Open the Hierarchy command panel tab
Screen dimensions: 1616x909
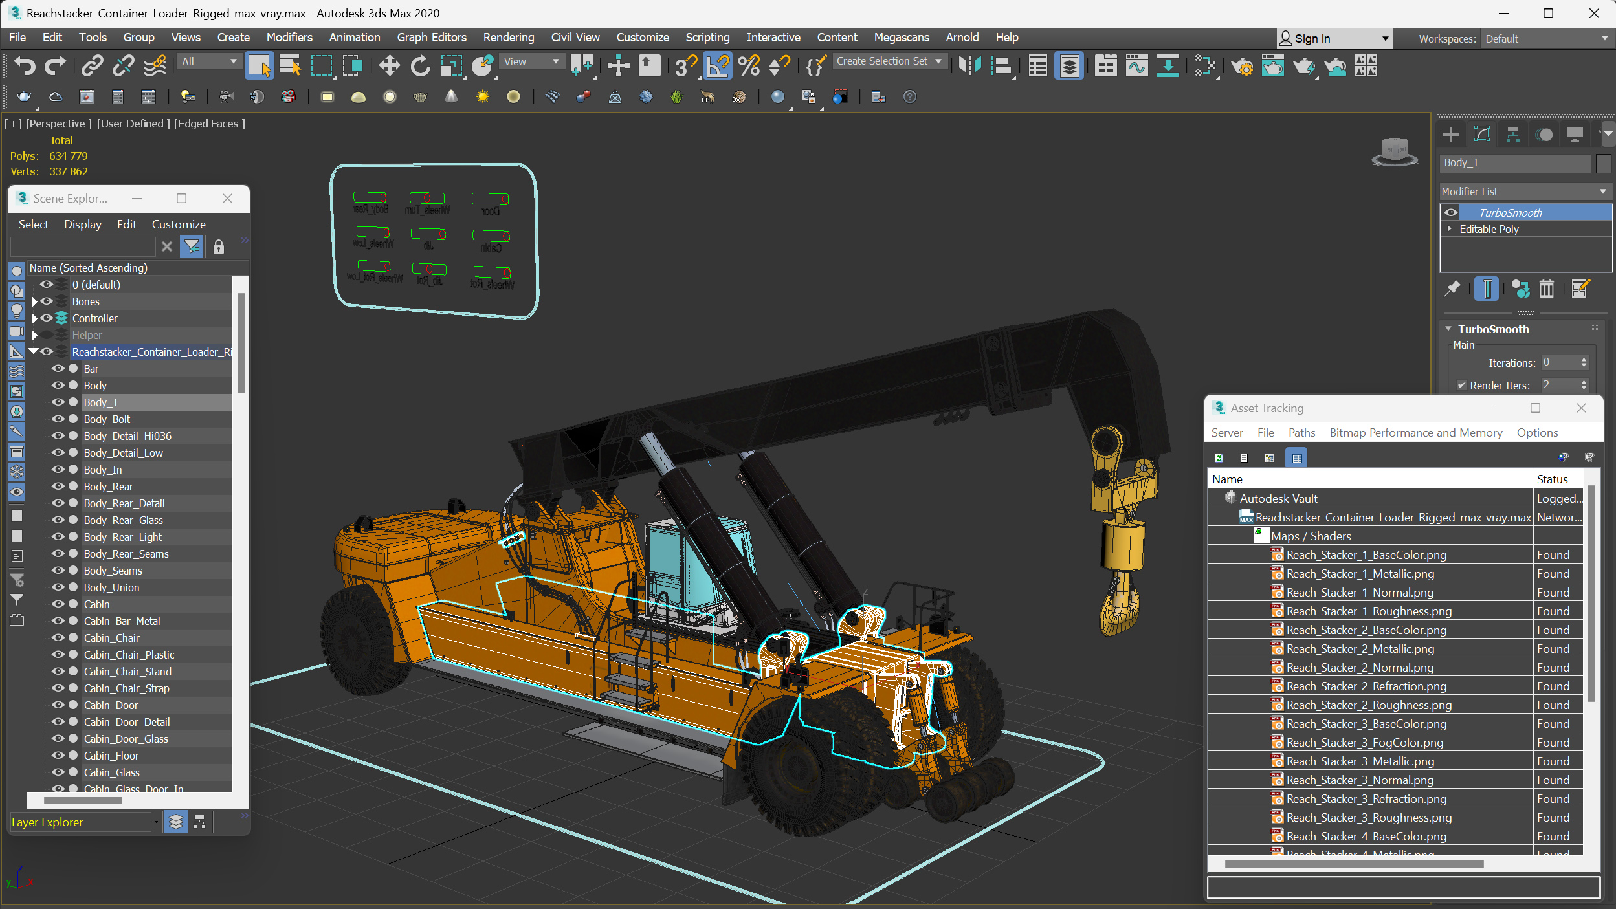point(1513,135)
